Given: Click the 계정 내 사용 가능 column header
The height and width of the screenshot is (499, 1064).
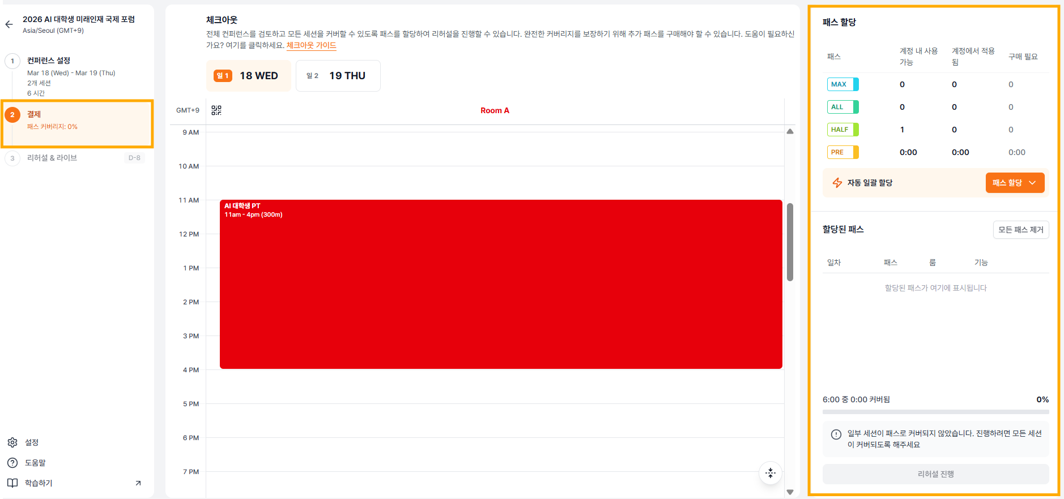Looking at the screenshot, I should 918,57.
